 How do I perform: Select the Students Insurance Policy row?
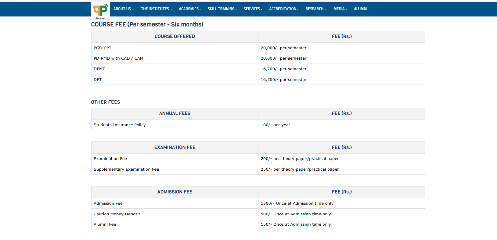click(120, 125)
